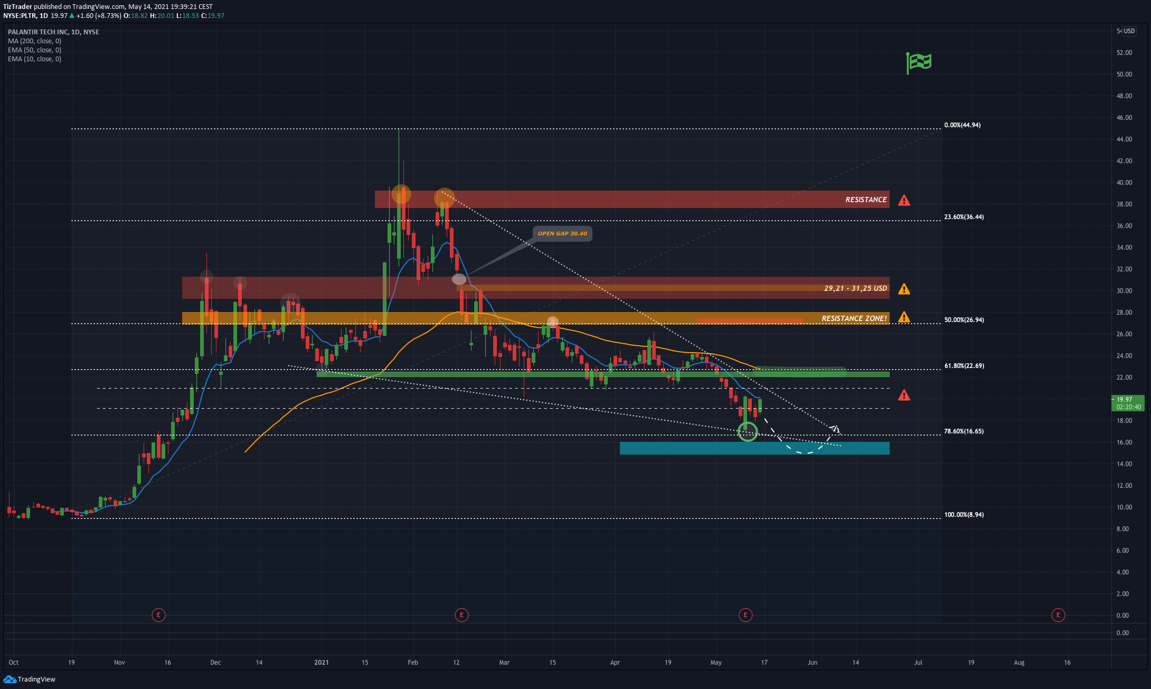The image size is (1151, 689).
Task: Open the November earnings E marker
Action: point(158,615)
